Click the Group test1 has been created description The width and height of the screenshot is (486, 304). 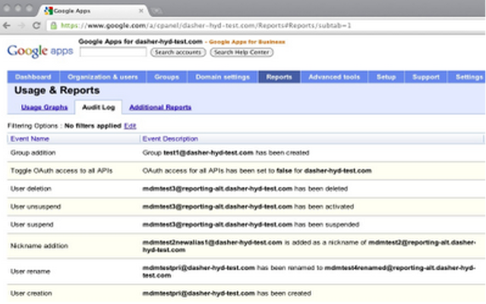pos(226,153)
